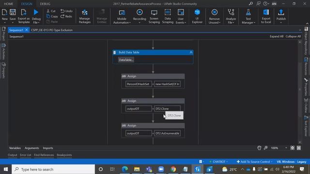Click the Windows Start button
The image size is (310, 174).
tap(6, 169)
